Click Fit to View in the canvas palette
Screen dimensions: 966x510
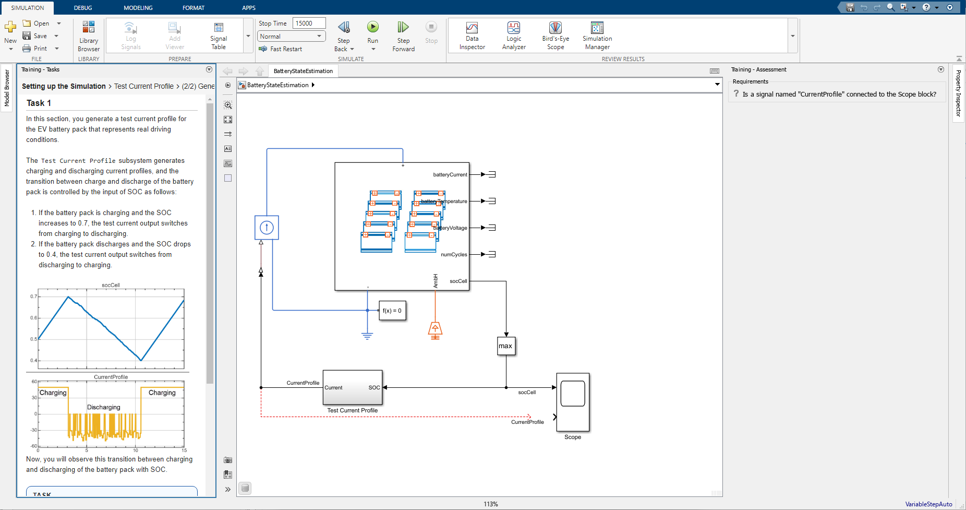click(228, 120)
